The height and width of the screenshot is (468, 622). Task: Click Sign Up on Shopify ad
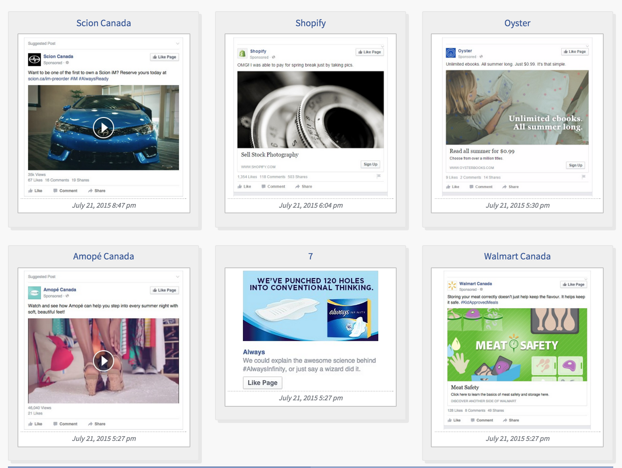point(370,164)
